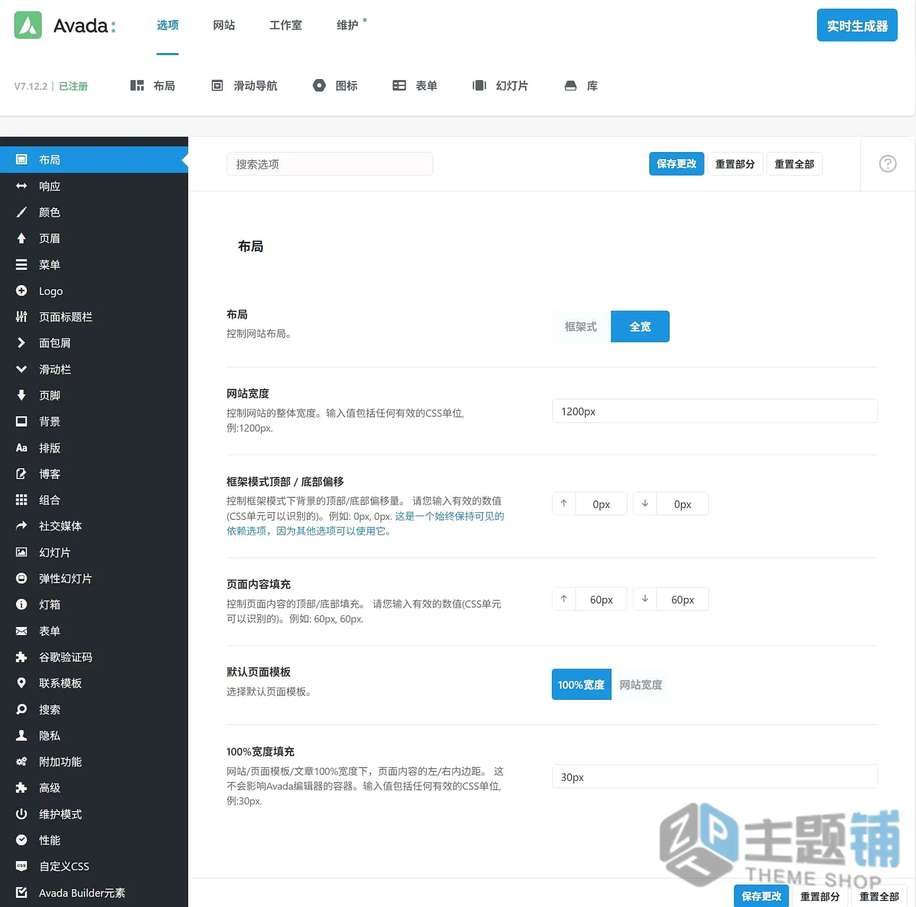Focus the 搜索选项 search field
Viewport: 916px width, 907px height.
(329, 164)
